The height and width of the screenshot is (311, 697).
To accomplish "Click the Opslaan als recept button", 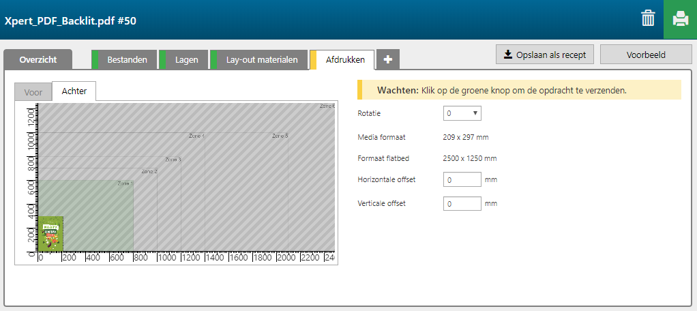I will (x=545, y=55).
